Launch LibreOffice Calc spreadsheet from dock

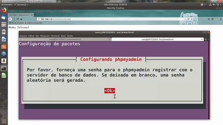[4, 76]
